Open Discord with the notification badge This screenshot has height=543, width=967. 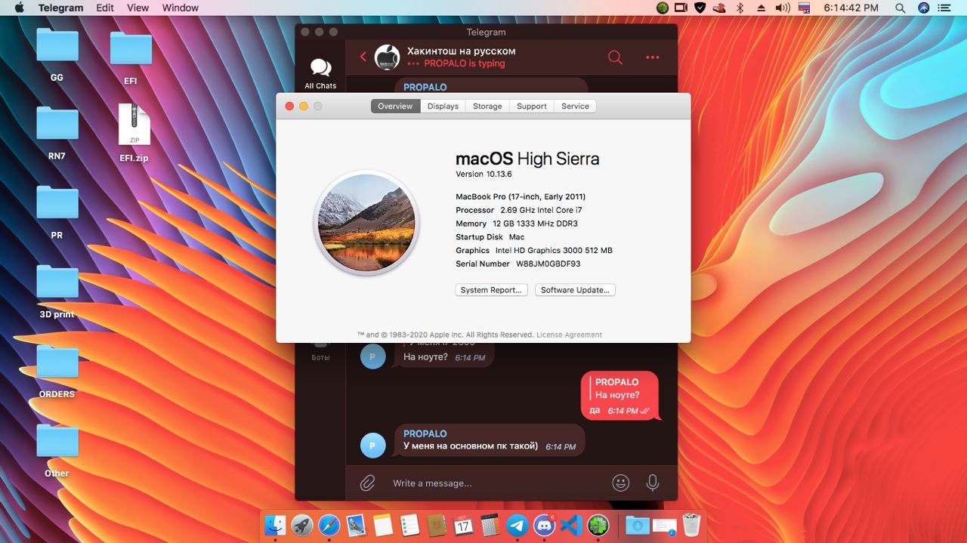[544, 526]
